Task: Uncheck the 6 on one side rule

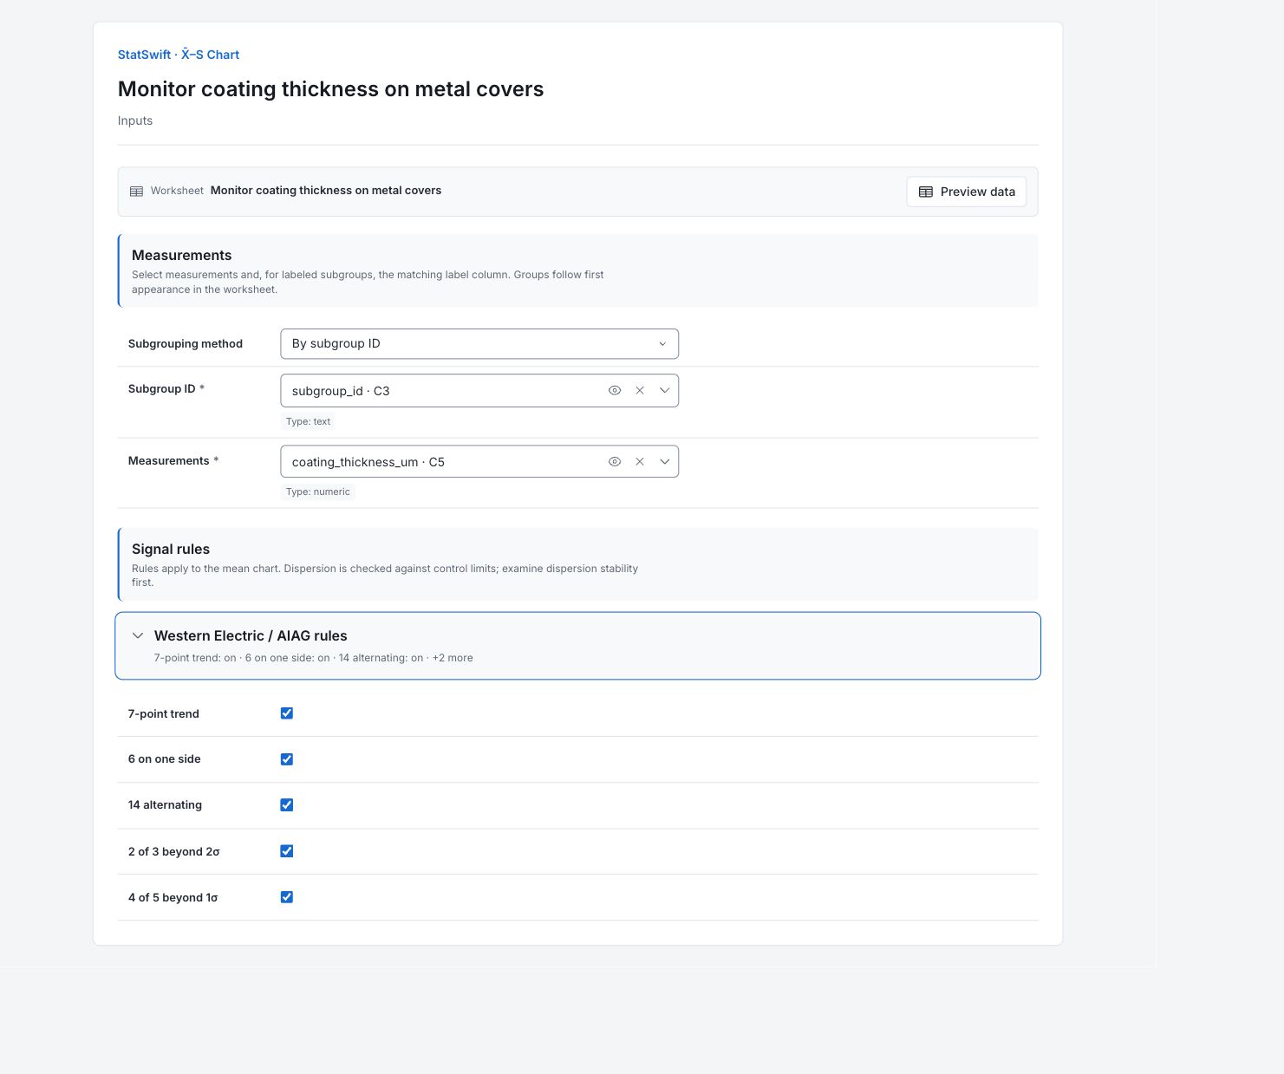Action: coord(287,759)
